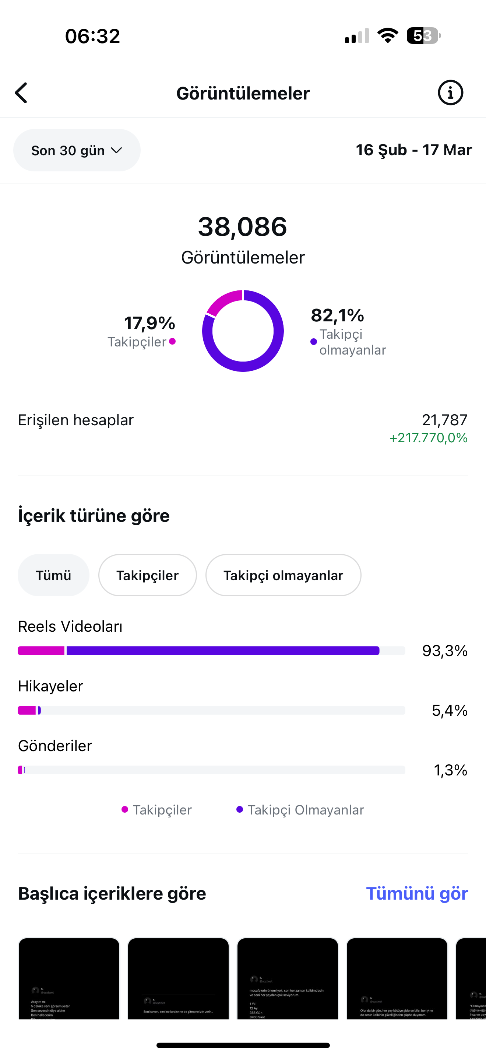Select the Tümü filter chip
This screenshot has width=486, height=1057.
point(53,575)
